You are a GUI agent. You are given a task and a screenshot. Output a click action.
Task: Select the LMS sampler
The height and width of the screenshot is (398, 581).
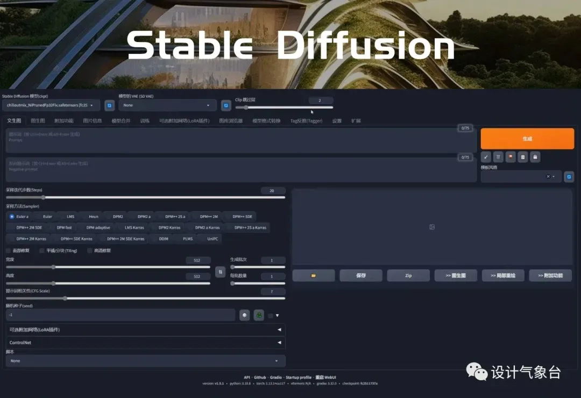point(67,216)
